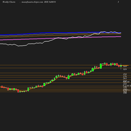Viewport: 131px width, 131px height.
Task: Click the 261 price level label
Action: coord(125,78)
